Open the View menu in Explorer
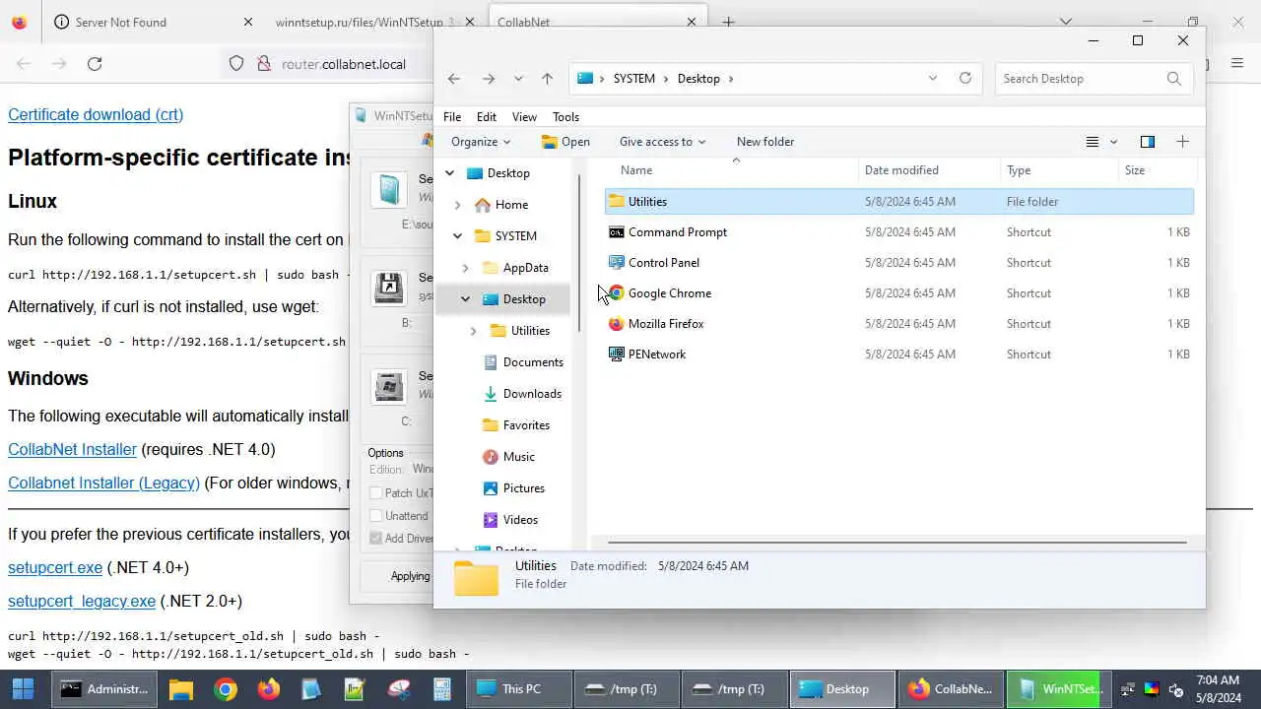 [x=524, y=117]
